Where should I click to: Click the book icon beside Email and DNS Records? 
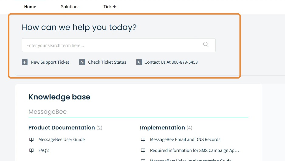(x=143, y=139)
